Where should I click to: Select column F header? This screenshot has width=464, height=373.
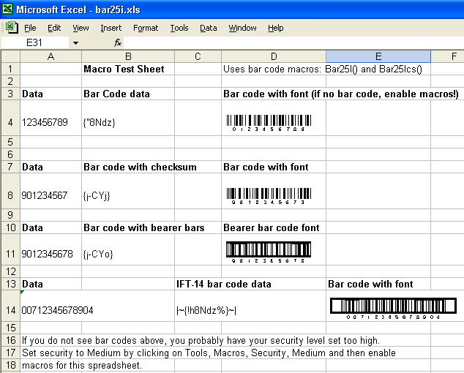click(447, 56)
